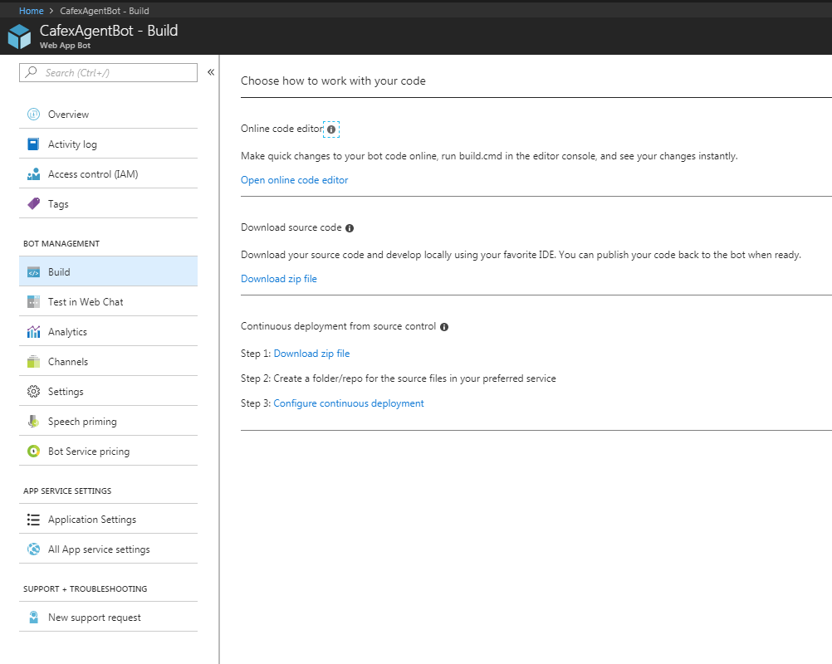Image resolution: width=832 pixels, height=664 pixels.
Task: Select Application Settings in sidebar
Action: click(92, 520)
